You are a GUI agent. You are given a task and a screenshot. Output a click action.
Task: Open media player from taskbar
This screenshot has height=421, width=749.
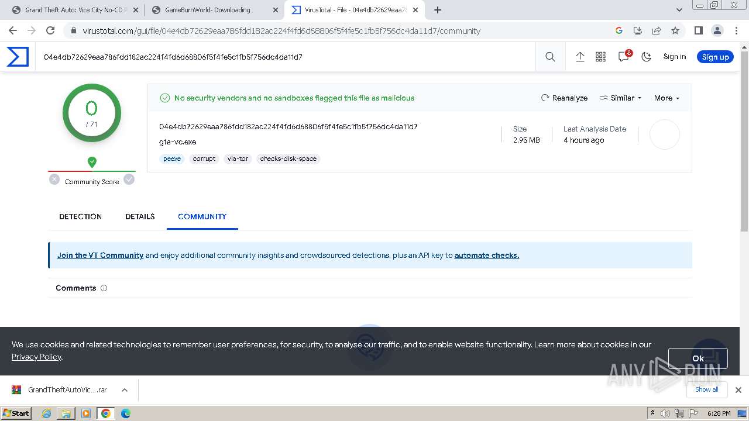[x=86, y=413]
